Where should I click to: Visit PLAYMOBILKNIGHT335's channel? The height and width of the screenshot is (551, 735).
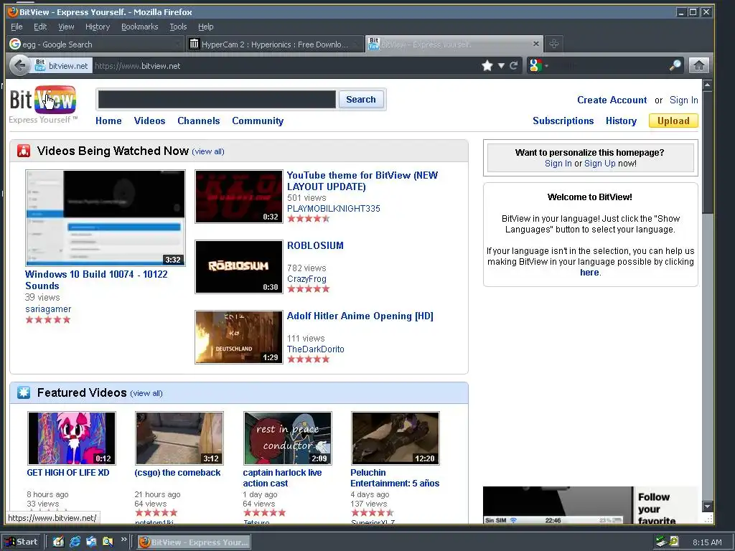[x=333, y=208]
